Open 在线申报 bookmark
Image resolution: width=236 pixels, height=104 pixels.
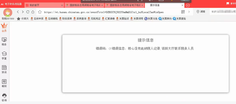pyautogui.click(x=37, y=19)
